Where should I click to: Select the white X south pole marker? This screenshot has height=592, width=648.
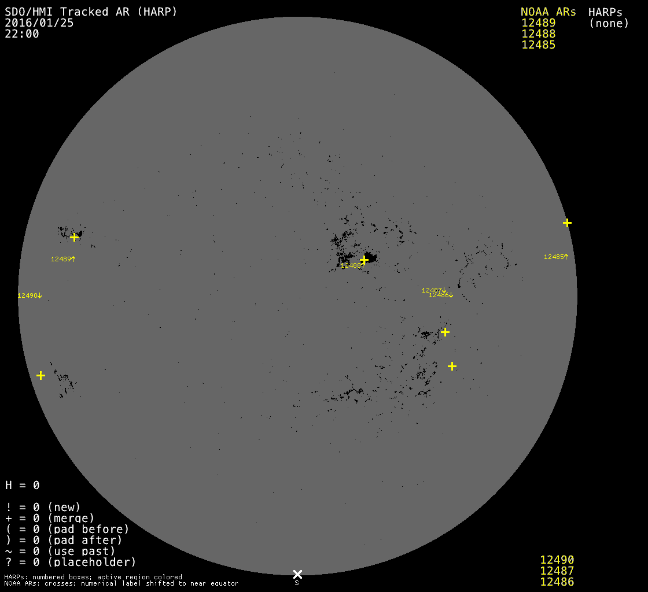(x=297, y=574)
